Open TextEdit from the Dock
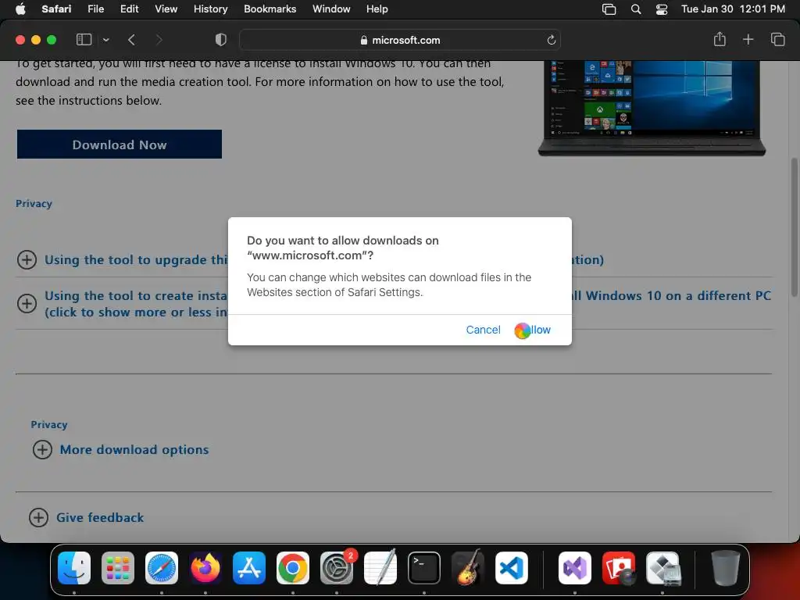Viewport: 800px width, 600px height. (x=380, y=567)
